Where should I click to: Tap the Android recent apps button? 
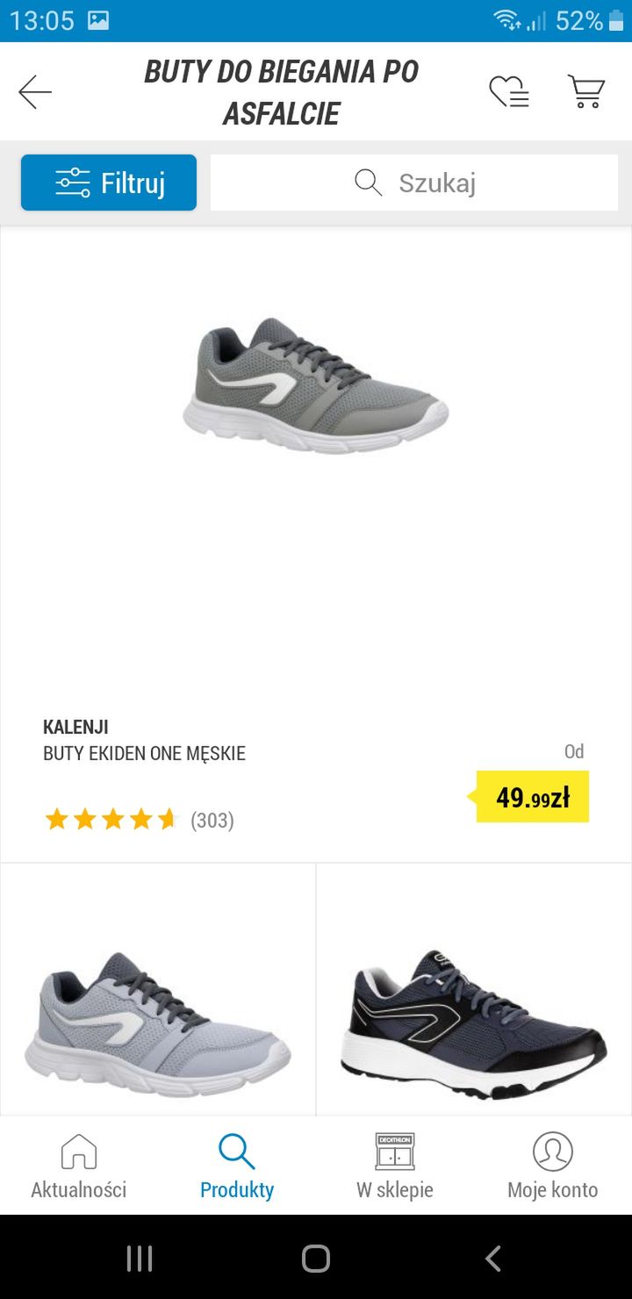[x=140, y=1258]
